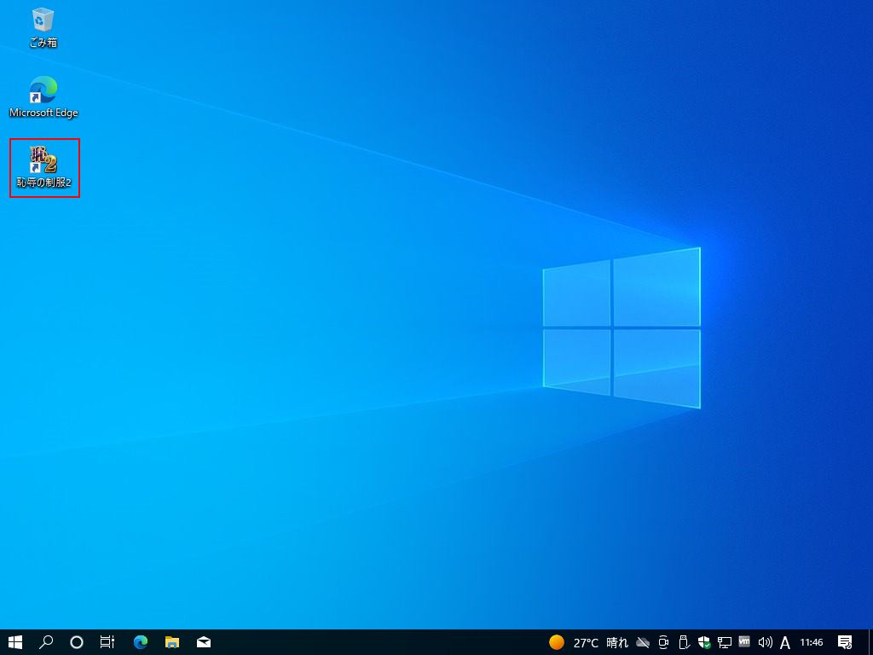Toggle the IME input mode A indicator
Viewport: 873px width, 655px height.
click(x=785, y=643)
